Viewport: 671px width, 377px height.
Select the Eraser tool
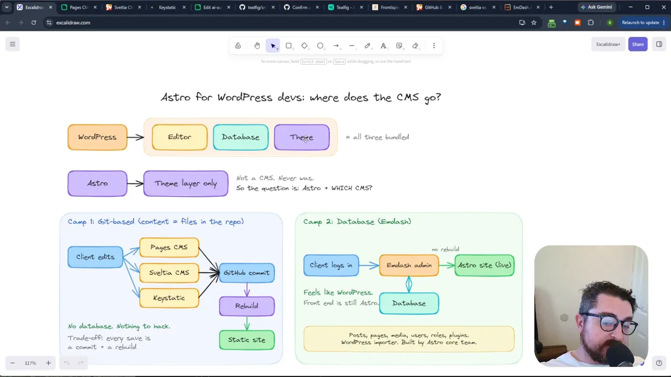[x=415, y=46]
